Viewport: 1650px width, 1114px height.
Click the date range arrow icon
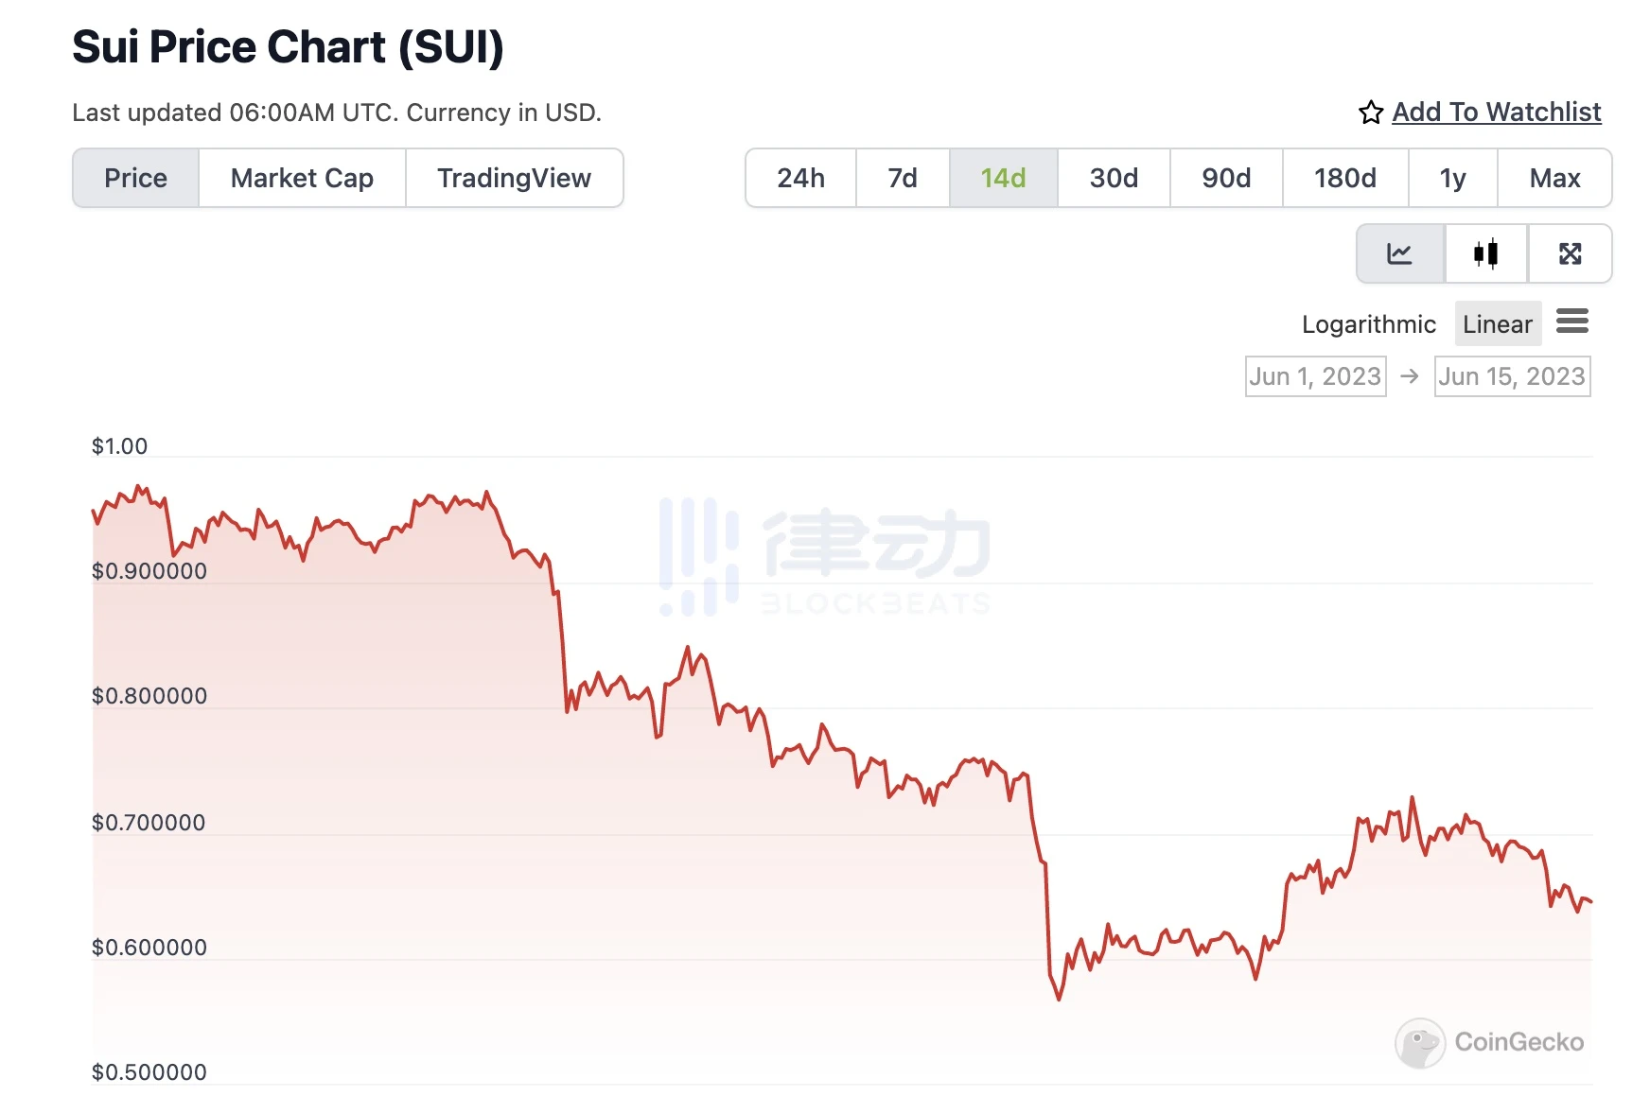click(x=1409, y=375)
